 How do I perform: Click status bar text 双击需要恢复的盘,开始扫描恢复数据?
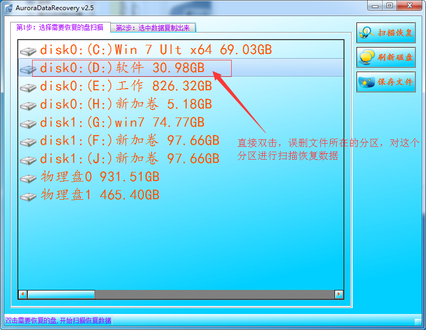point(58,320)
